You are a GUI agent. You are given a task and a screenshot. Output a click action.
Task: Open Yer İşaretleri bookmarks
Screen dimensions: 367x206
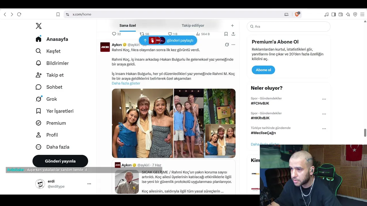pyautogui.click(x=54, y=111)
